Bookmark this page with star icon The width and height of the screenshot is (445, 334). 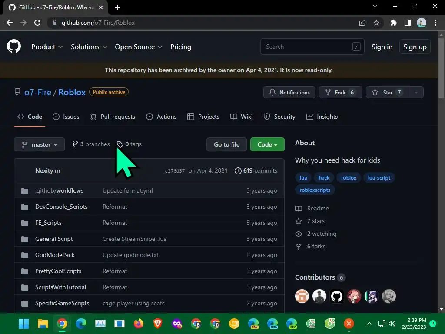tap(376, 23)
